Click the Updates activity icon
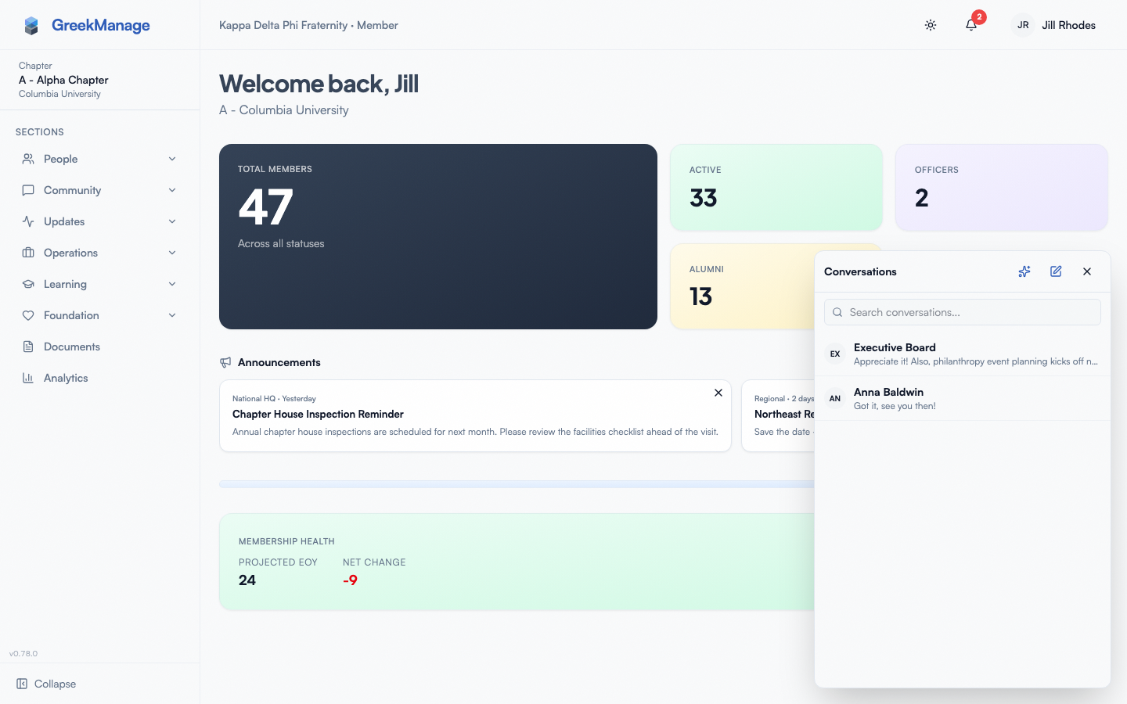Viewport: 1127px width, 704px height. point(28,221)
